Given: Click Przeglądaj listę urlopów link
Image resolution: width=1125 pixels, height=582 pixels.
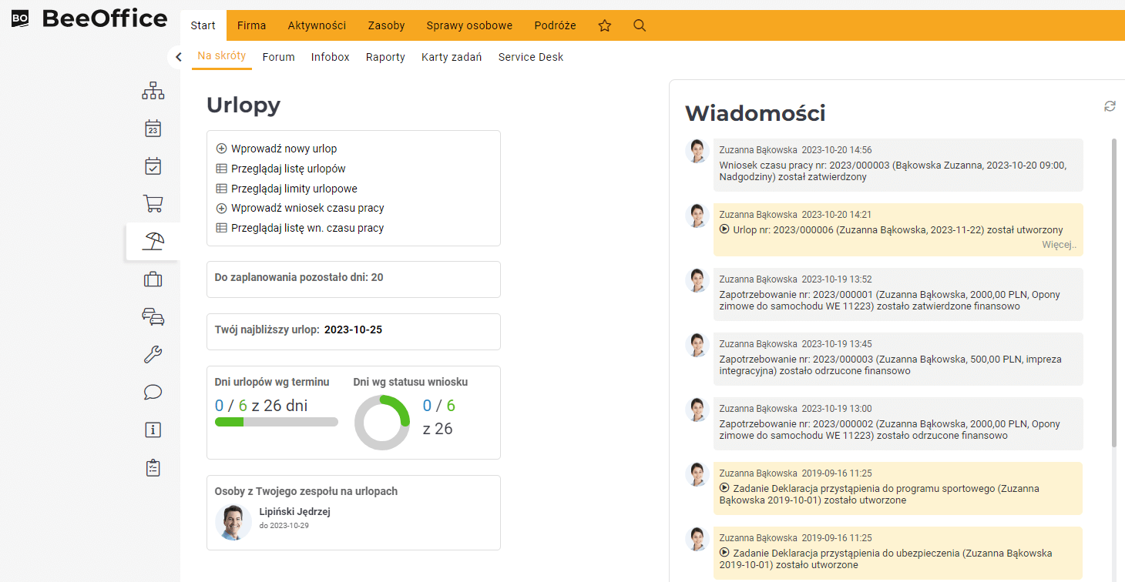Looking at the screenshot, I should coord(288,169).
